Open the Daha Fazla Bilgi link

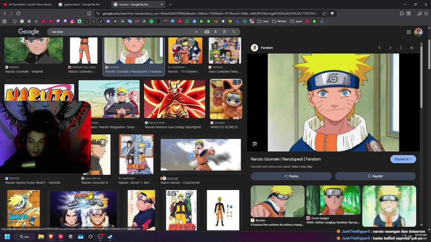[302, 167]
